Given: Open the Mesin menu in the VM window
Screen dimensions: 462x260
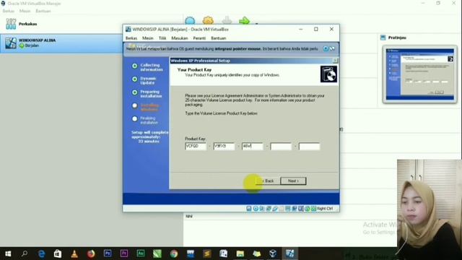Looking at the screenshot, I should 147,38.
